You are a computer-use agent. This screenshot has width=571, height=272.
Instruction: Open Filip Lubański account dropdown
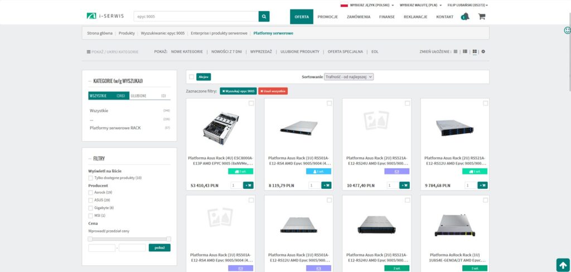point(468,6)
